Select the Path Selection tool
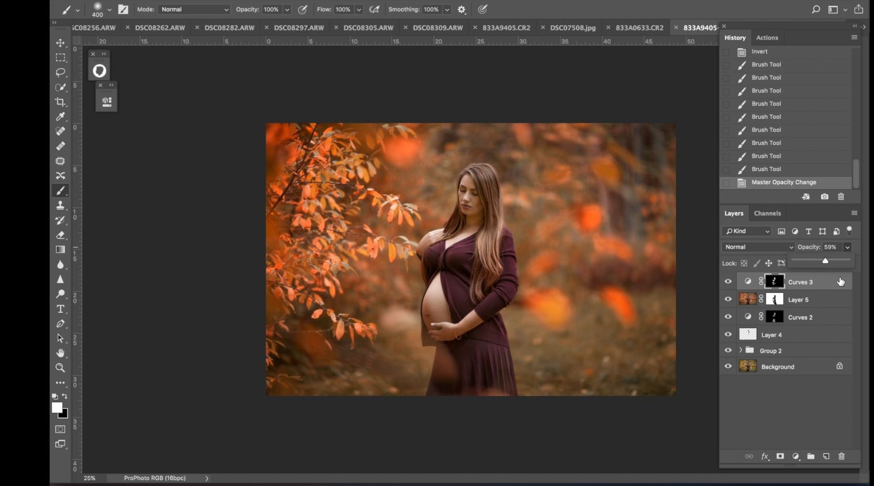 pyautogui.click(x=61, y=338)
